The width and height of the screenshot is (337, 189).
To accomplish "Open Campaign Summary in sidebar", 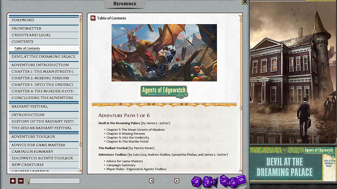I will coord(44,151).
